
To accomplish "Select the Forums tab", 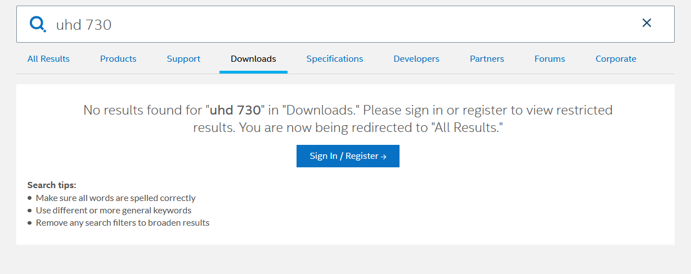I will click(x=550, y=58).
